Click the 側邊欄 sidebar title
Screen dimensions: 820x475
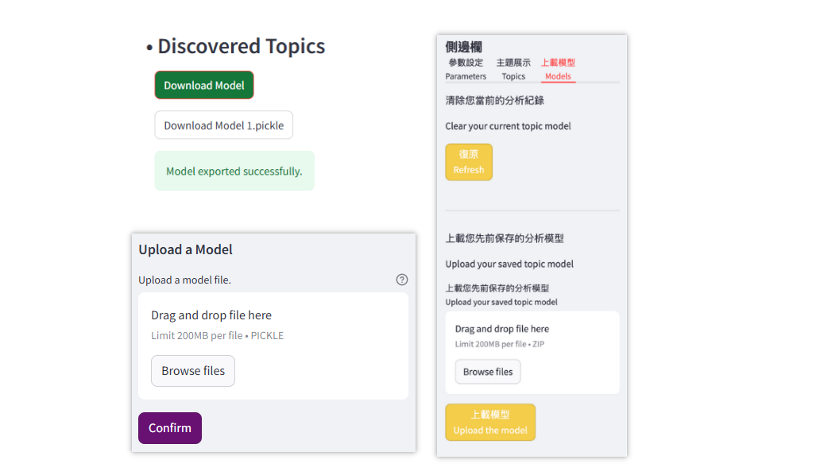pos(463,47)
